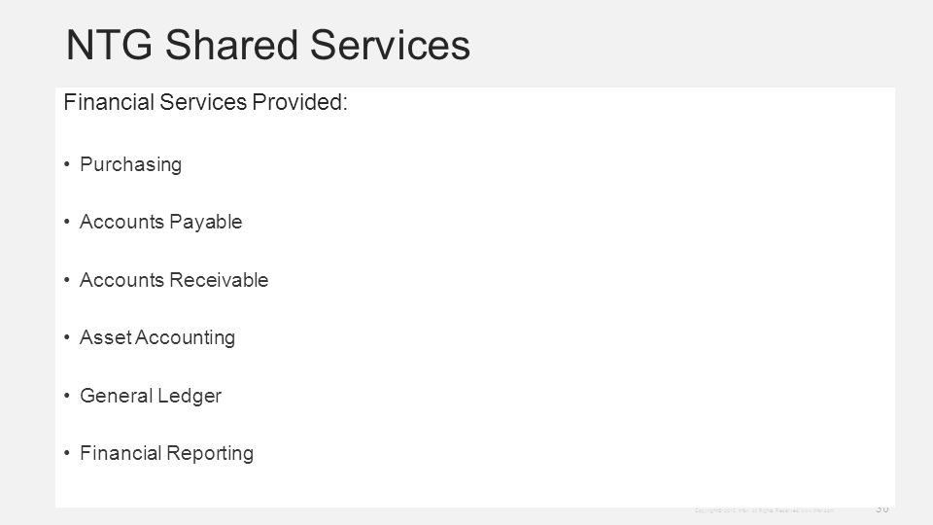The width and height of the screenshot is (933, 525).
Task: Select the 'Financial Services Provided:' heading
Action: (205, 102)
